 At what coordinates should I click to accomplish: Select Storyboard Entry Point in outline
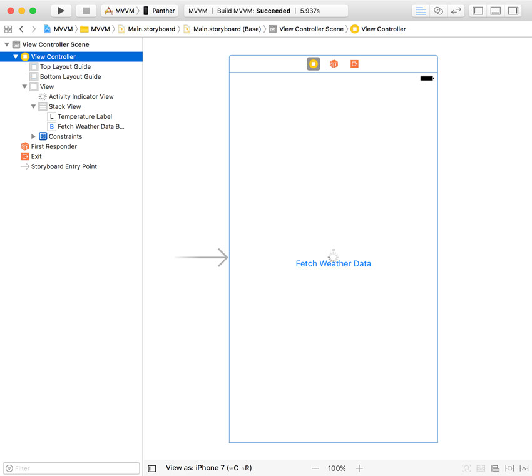point(64,166)
